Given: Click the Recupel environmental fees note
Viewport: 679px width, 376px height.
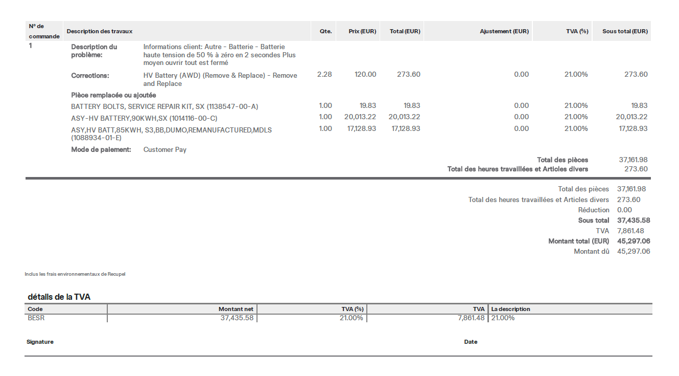Looking at the screenshot, I should pos(75,274).
